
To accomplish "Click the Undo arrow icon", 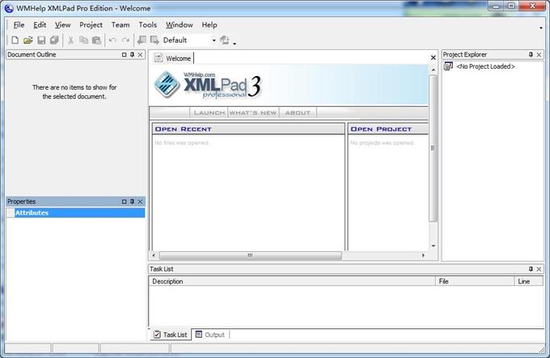I will point(112,40).
